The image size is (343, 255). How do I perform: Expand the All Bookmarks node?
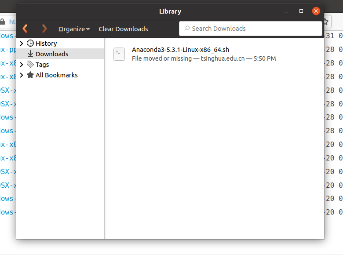pyautogui.click(x=22, y=75)
